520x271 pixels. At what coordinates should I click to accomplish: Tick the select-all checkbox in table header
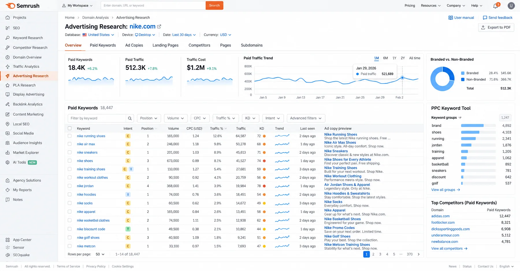[70, 128]
